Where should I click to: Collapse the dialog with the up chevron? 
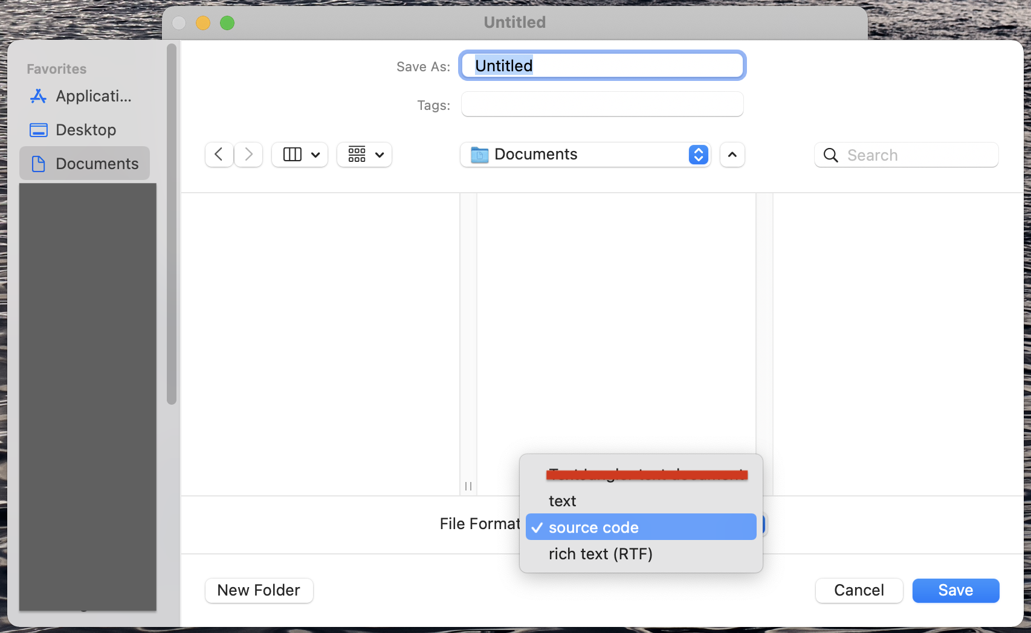pos(732,155)
